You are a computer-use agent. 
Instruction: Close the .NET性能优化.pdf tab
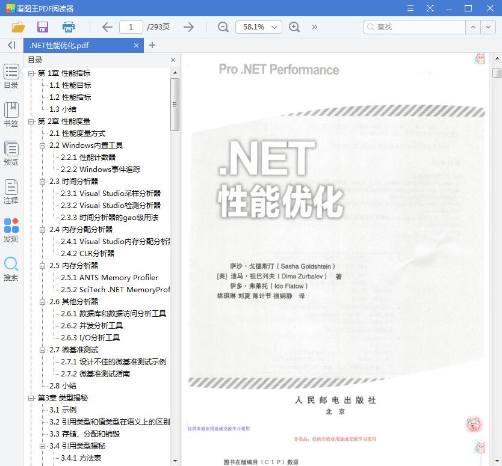(x=136, y=46)
